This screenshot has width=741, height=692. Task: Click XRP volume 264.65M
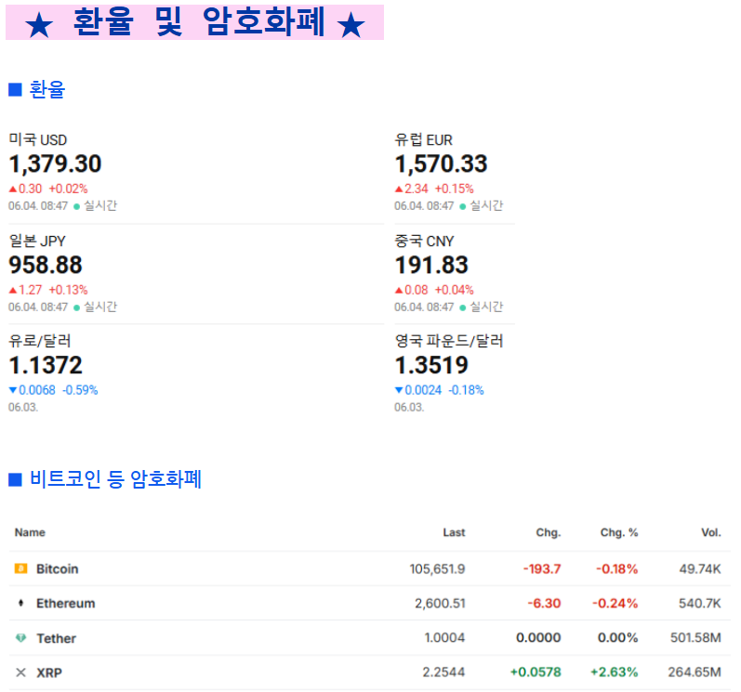tap(695, 672)
